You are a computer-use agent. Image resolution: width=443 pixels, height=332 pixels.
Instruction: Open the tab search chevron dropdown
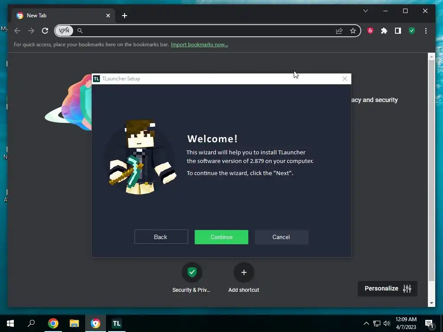(x=365, y=11)
